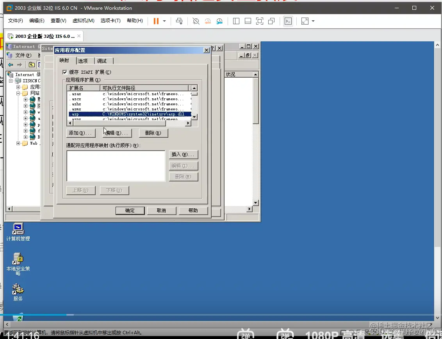Open the snapshot manager icon

(219, 21)
